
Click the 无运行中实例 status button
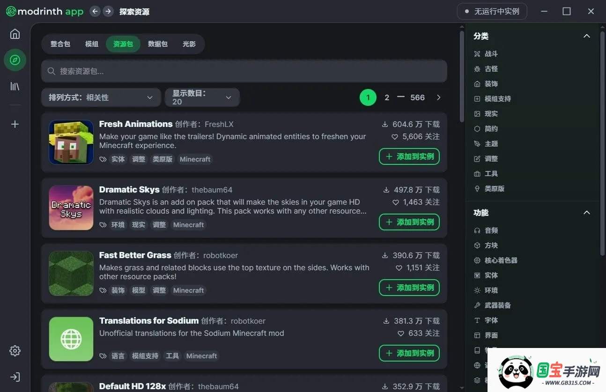pos(492,11)
